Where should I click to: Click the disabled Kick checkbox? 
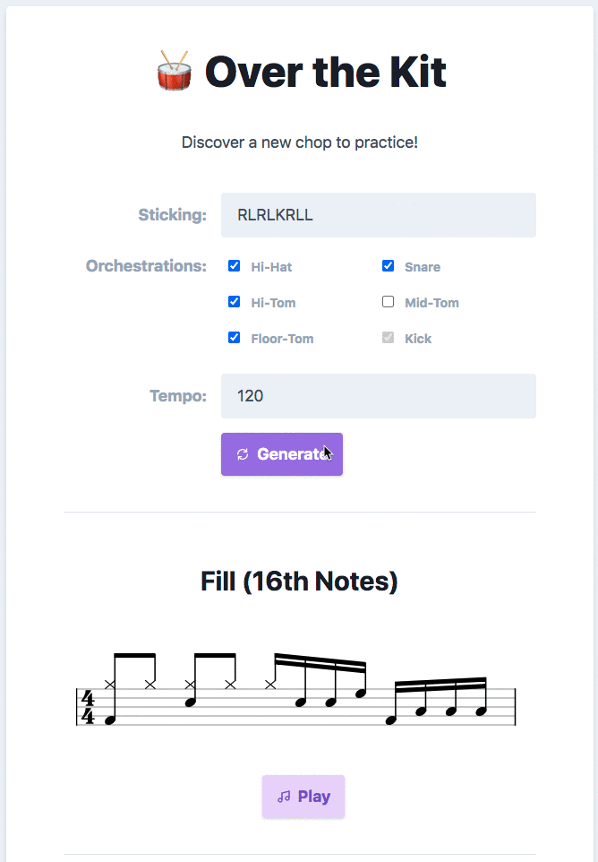388,338
